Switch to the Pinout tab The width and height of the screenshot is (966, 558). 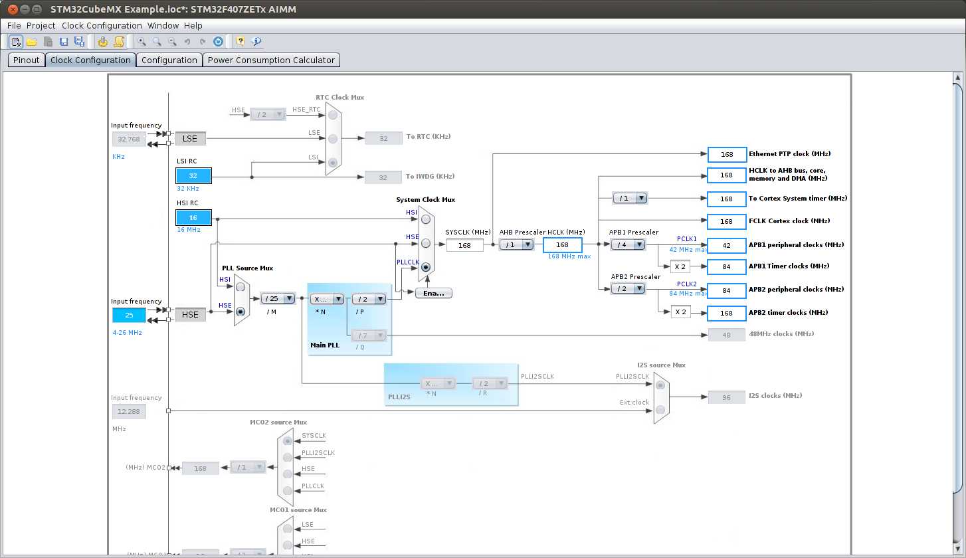27,60
